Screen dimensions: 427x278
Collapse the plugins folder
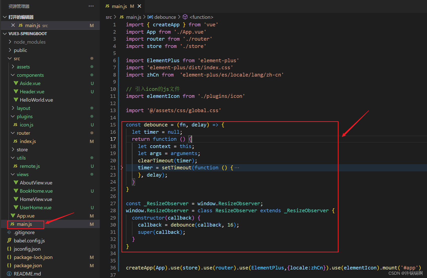click(x=13, y=116)
